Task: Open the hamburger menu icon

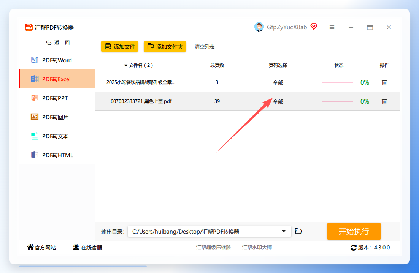Action: point(332,27)
